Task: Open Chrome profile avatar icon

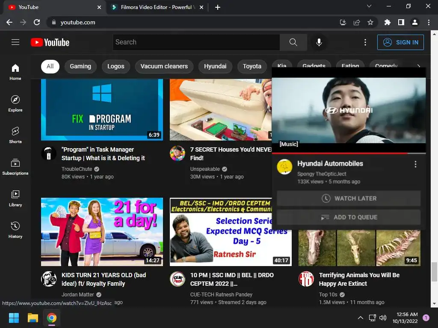Action: [x=415, y=22]
